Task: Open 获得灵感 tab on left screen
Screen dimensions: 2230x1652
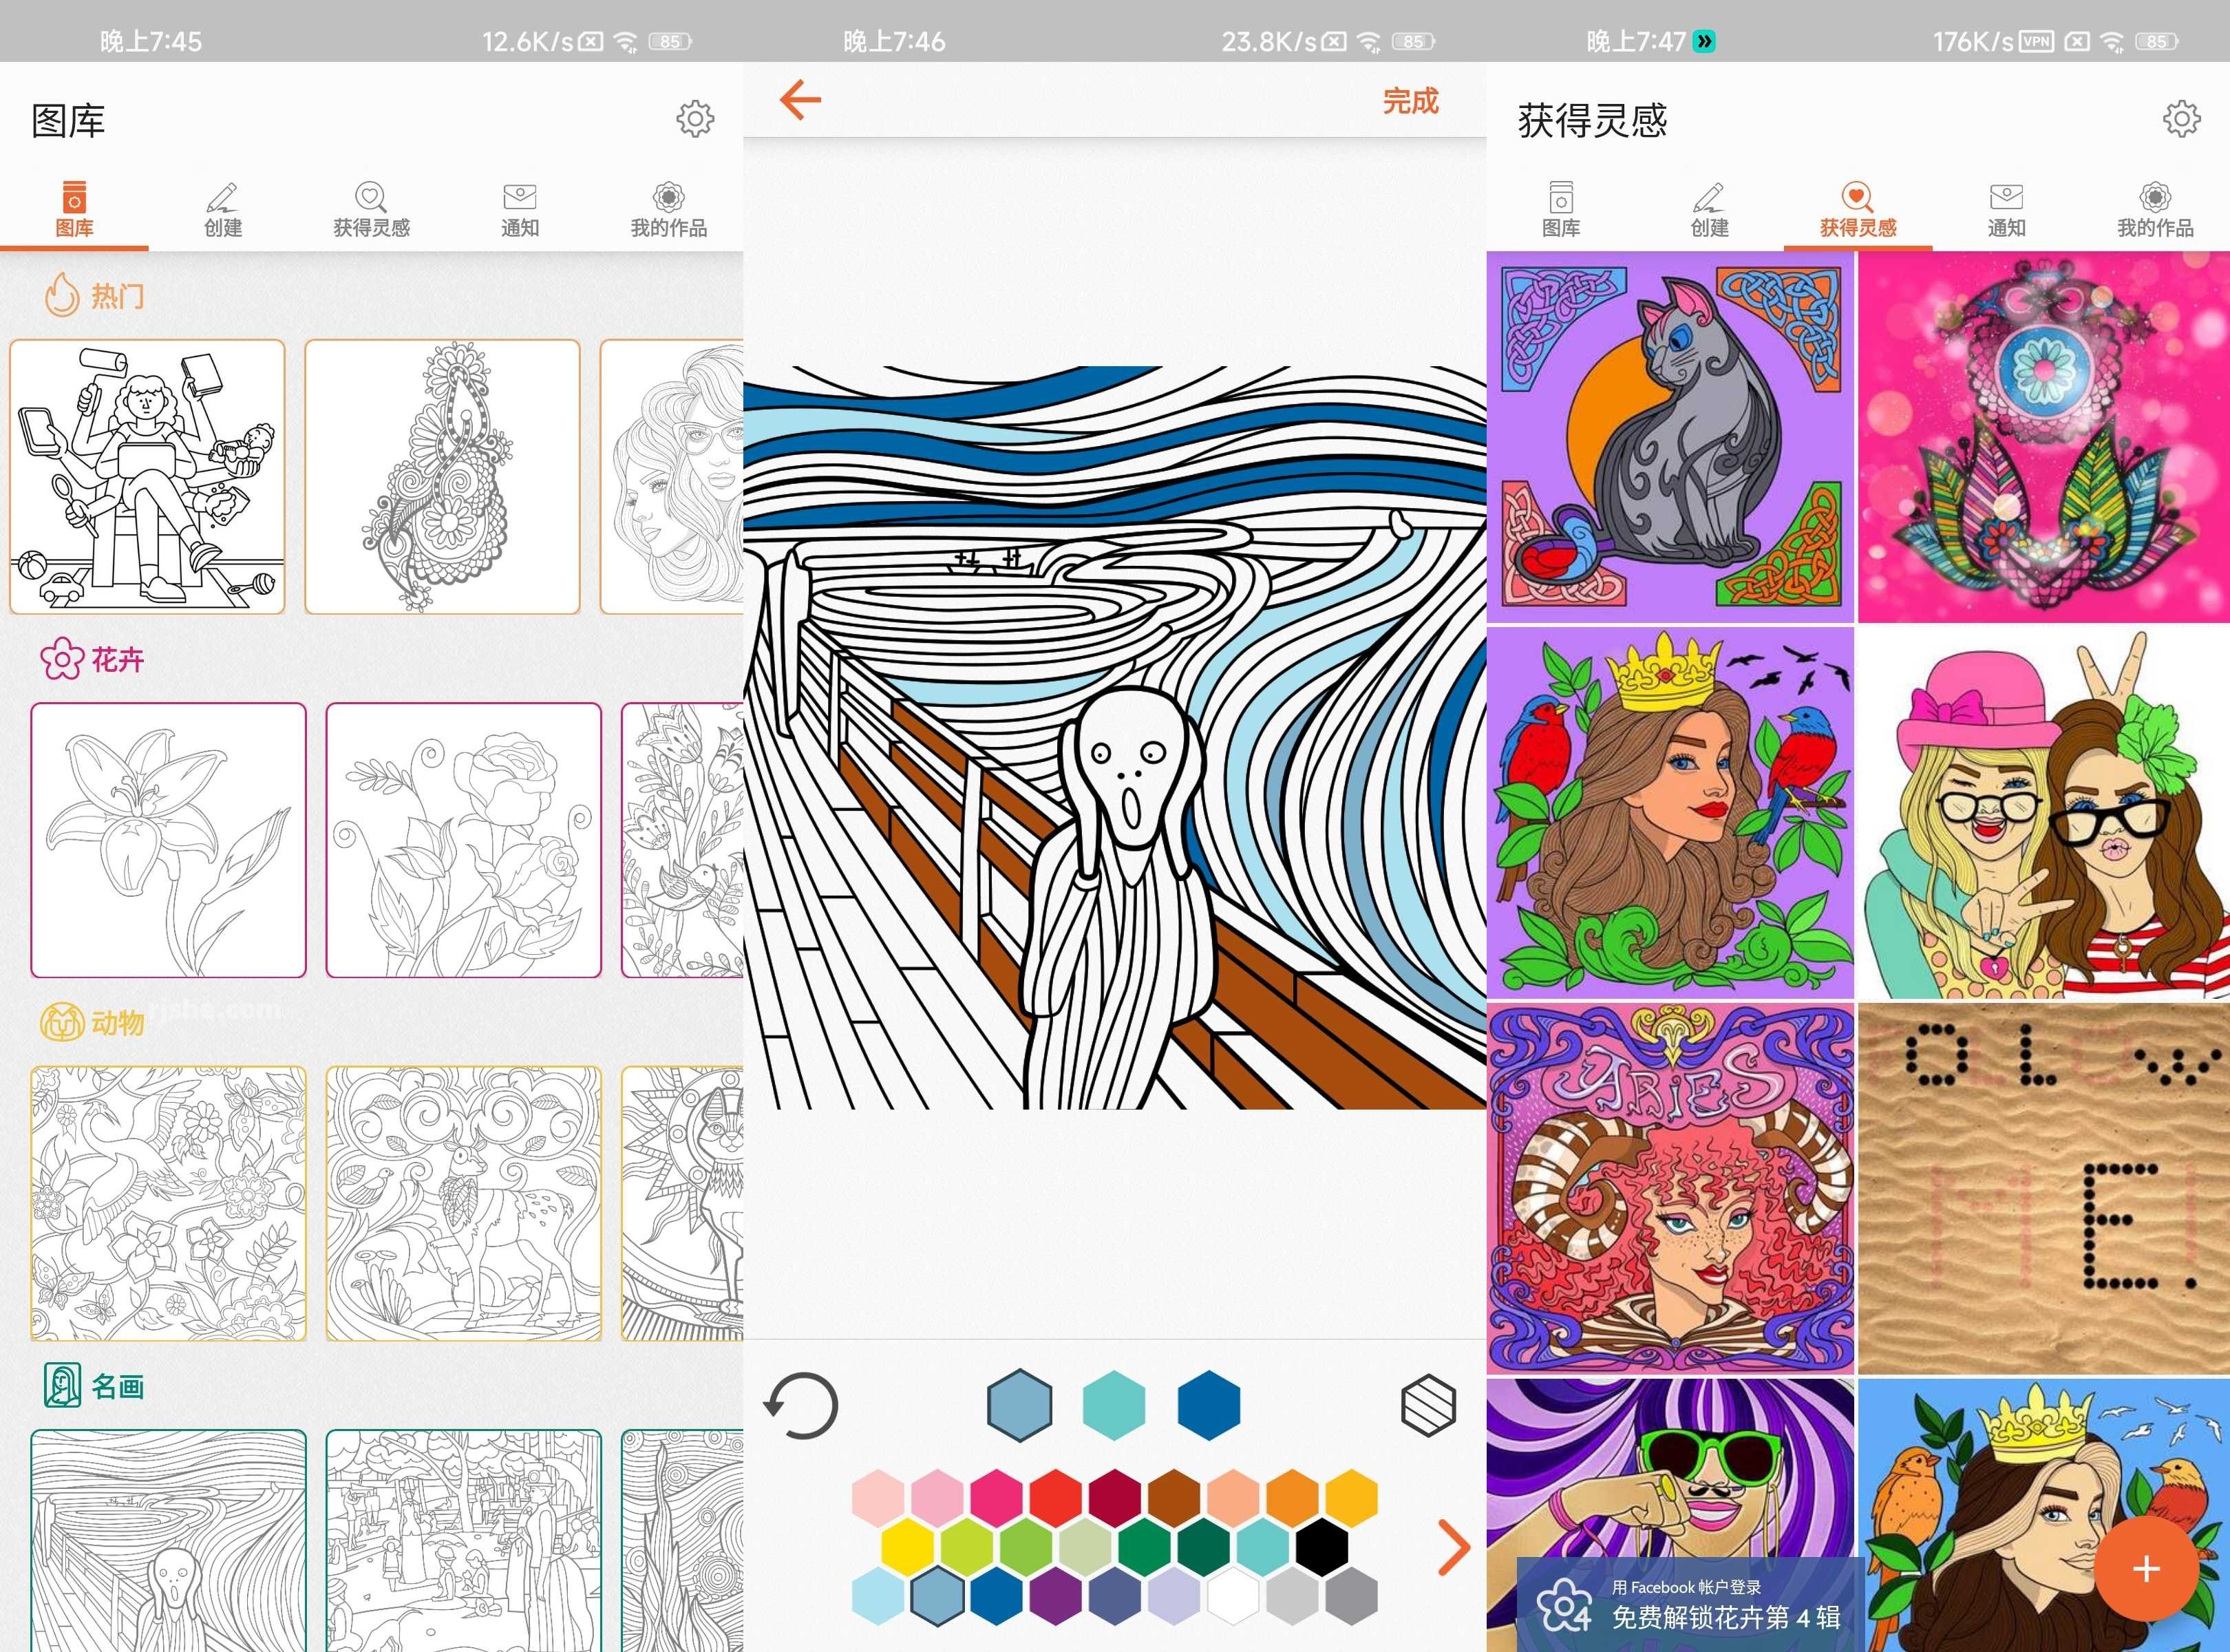Action: click(x=371, y=210)
